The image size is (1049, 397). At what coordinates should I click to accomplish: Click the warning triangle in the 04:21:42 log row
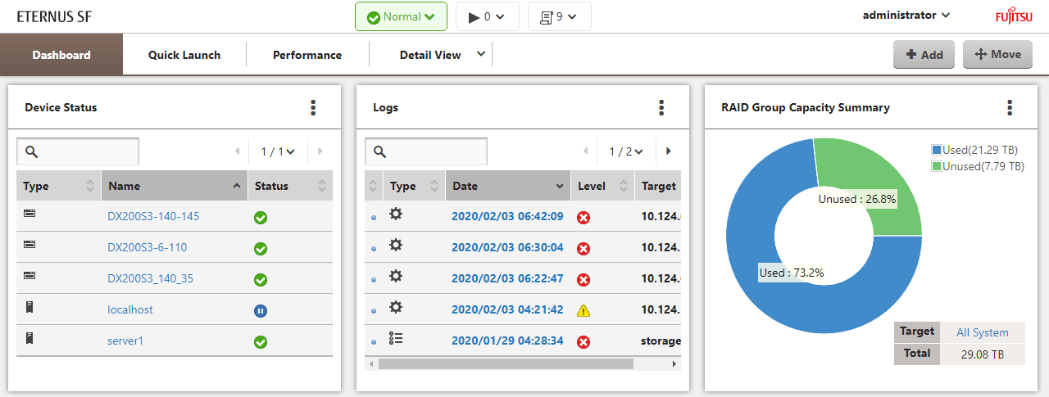point(584,310)
